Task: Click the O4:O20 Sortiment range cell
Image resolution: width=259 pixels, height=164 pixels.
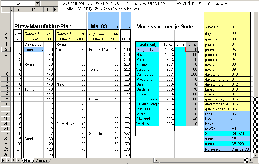Action: click(x=241, y=133)
